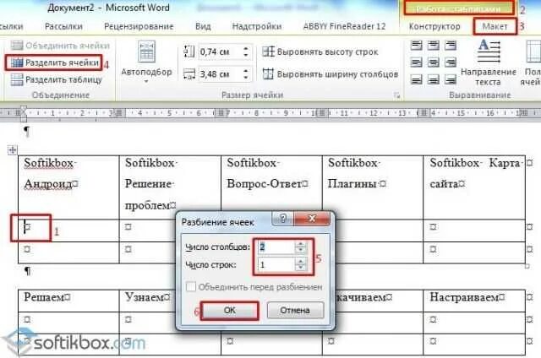Select the align bottom center icon
Viewport: 541px width, 358px height.
[434, 79]
